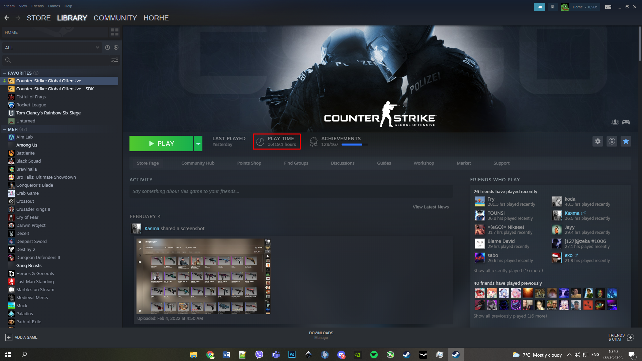Click the HOME library button
This screenshot has width=642, height=361.
point(55,32)
